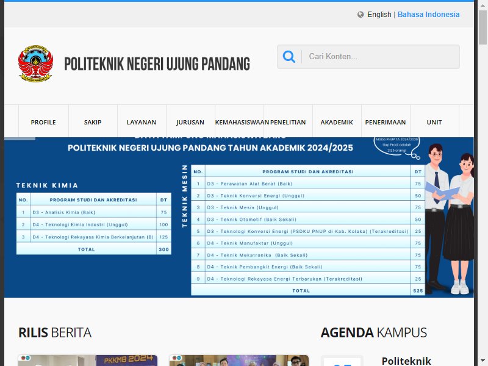Screen dimensions: 488x366
Task: Click the Politeknik Negeri Ujung Pandang crest logo
Action: (35, 63)
